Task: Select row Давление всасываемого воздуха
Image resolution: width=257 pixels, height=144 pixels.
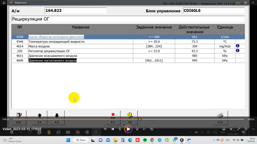Action: click(128, 56)
